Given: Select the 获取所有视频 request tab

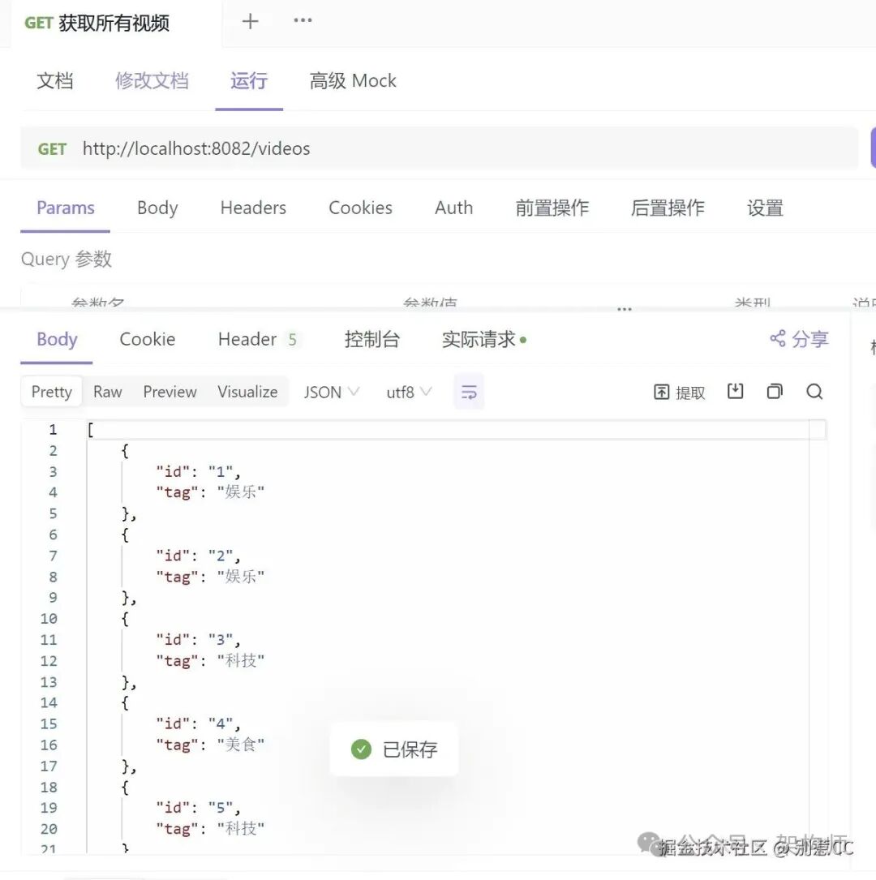Looking at the screenshot, I should pyautogui.click(x=97, y=23).
